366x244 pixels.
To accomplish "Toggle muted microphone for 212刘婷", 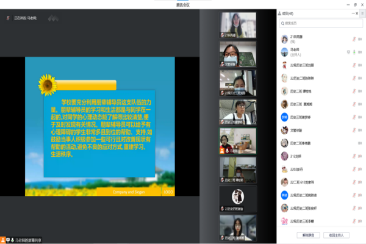I will tap(354, 156).
